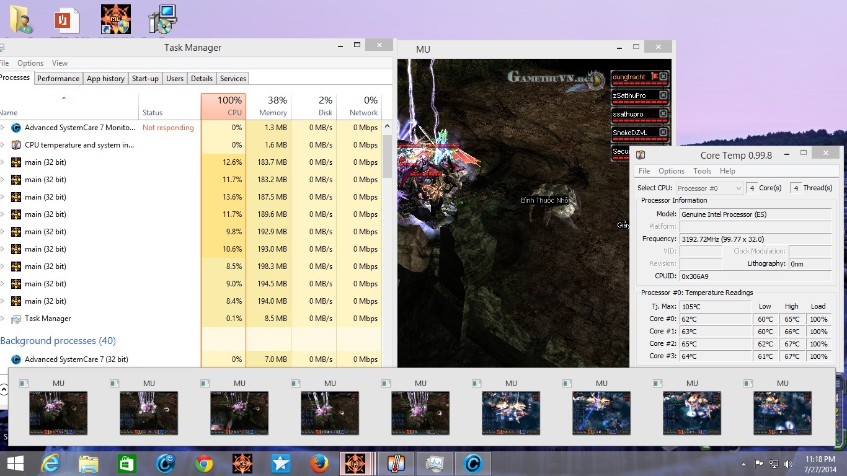The image size is (847, 476).
Task: Click the X button beside dungtracht party member
Action: [x=663, y=77]
